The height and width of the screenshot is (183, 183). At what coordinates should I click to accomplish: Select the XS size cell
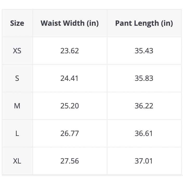17,51
